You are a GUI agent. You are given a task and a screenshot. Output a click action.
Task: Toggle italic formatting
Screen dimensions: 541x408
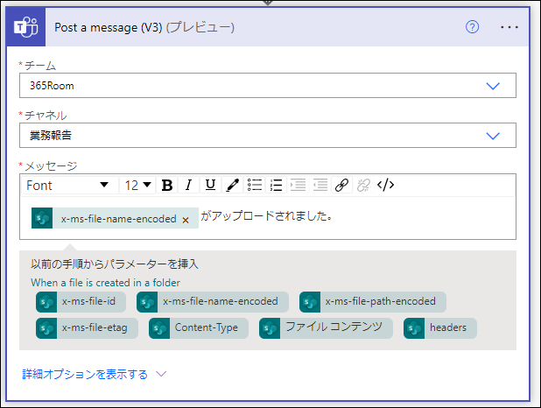(x=188, y=185)
